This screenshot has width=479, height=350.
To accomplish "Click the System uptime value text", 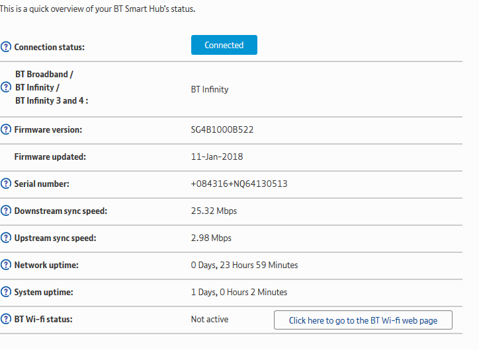I will click(x=239, y=292).
